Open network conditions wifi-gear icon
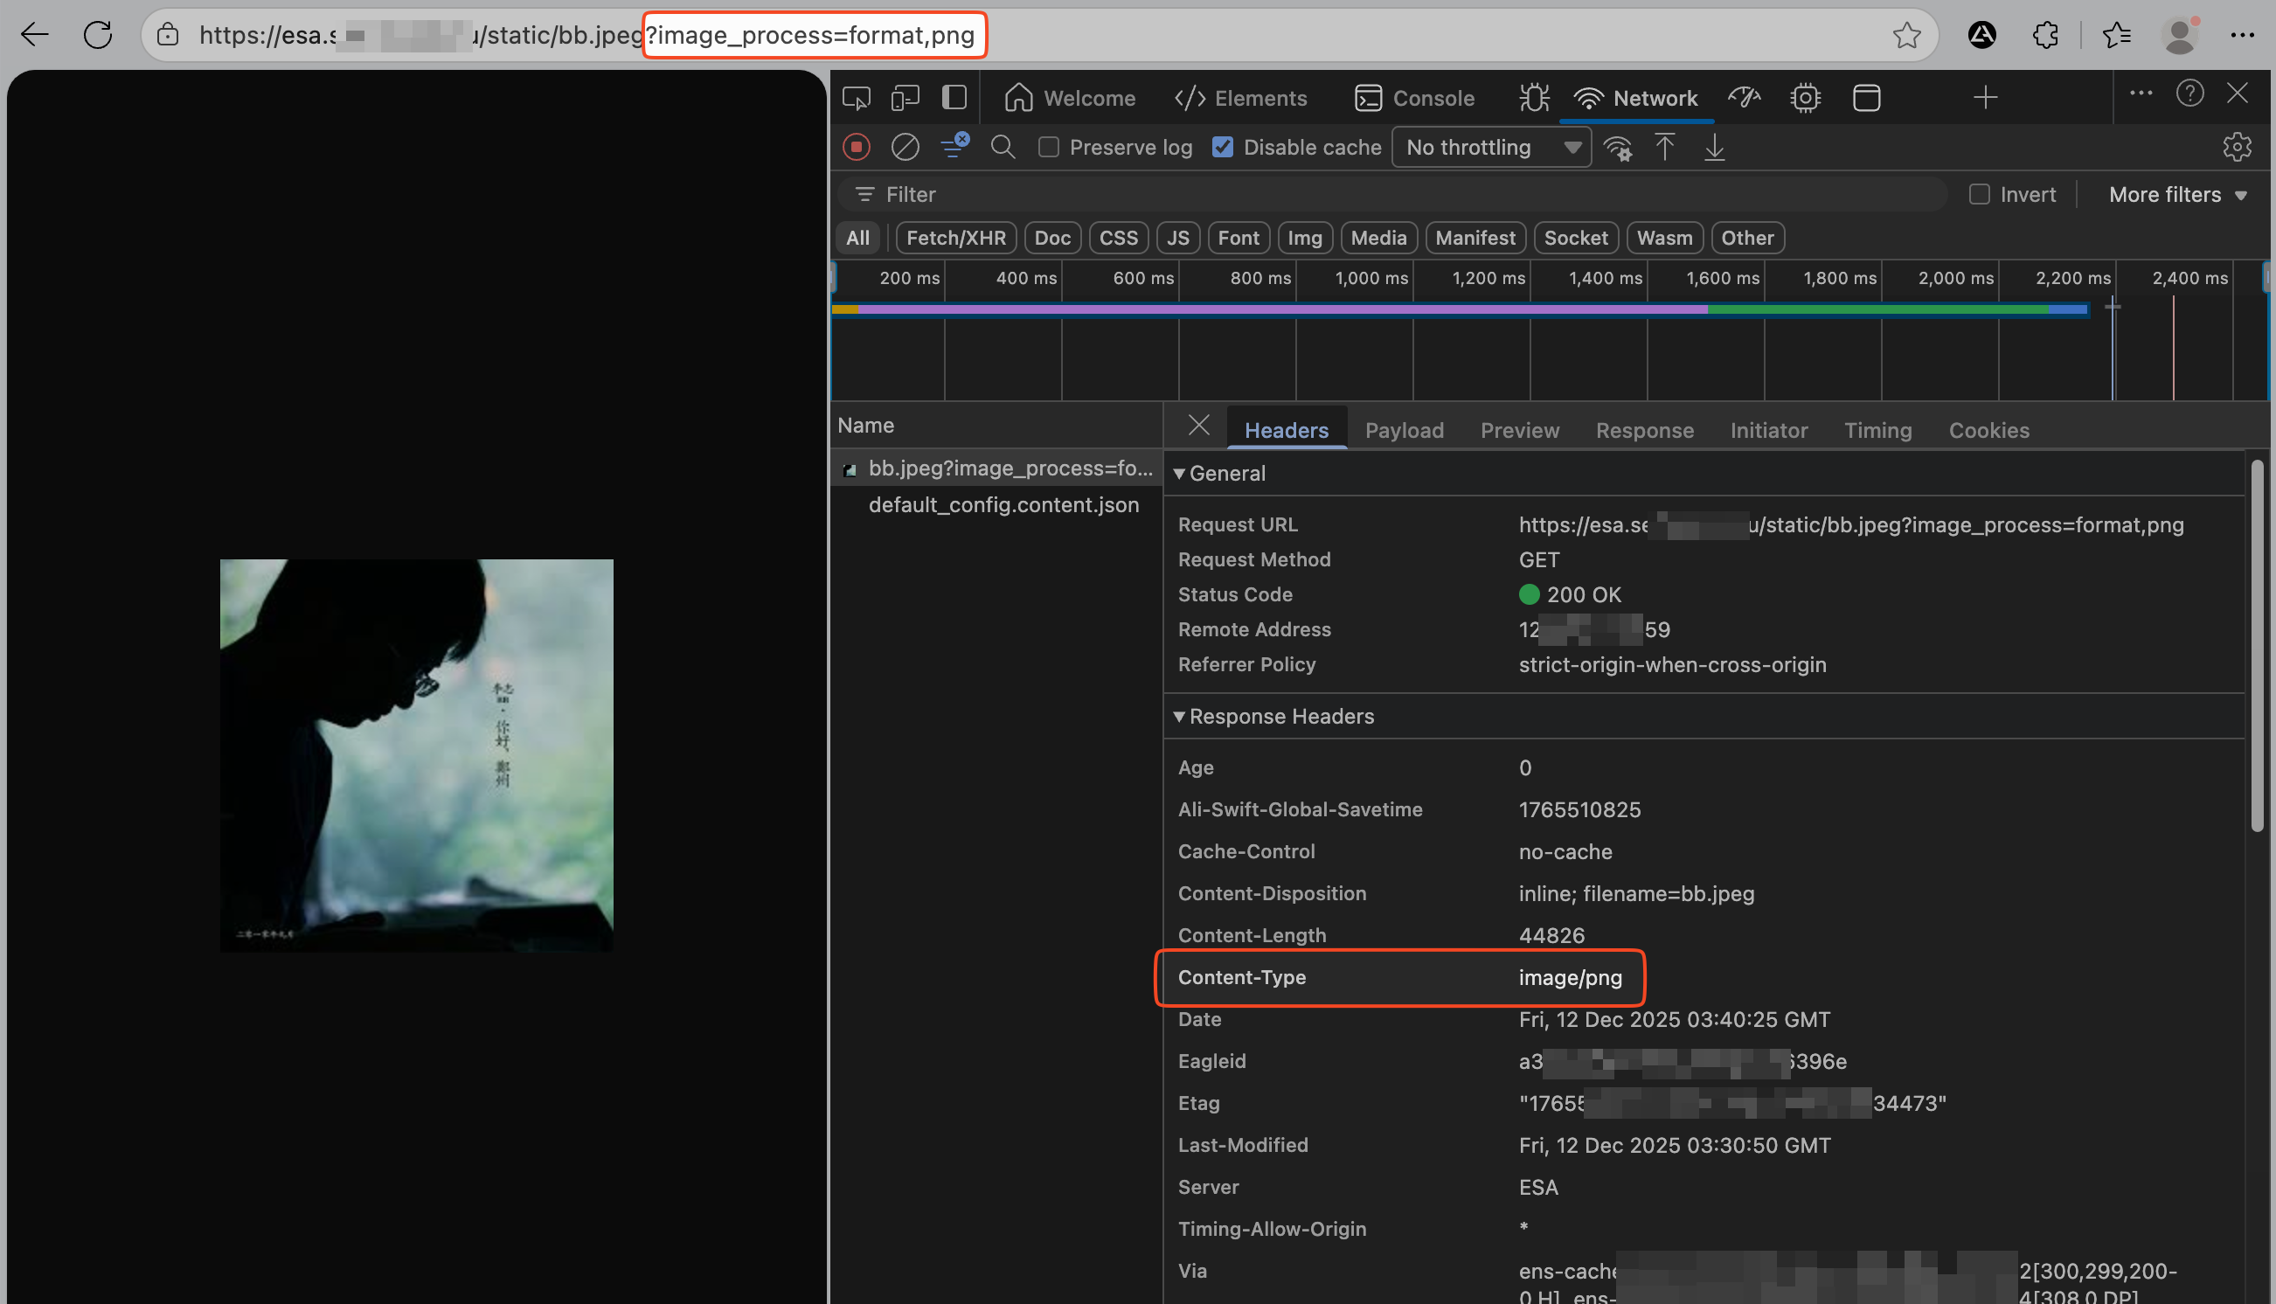This screenshot has width=2276, height=1304. pos(1617,147)
